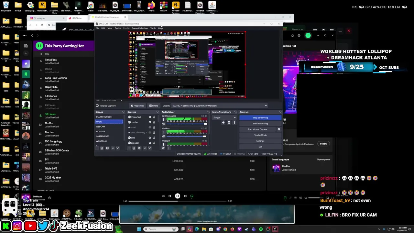Add a new scene in OBS Scenes panel
The image size is (414, 233).
pos(97,148)
